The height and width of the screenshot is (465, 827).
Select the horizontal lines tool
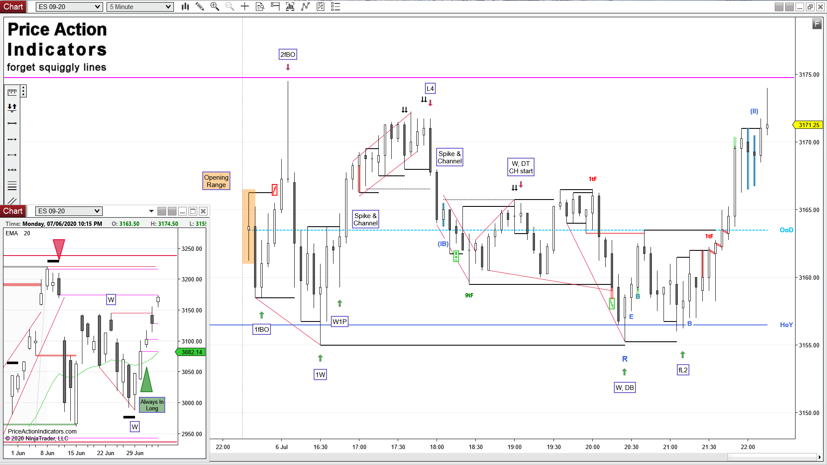click(x=12, y=186)
